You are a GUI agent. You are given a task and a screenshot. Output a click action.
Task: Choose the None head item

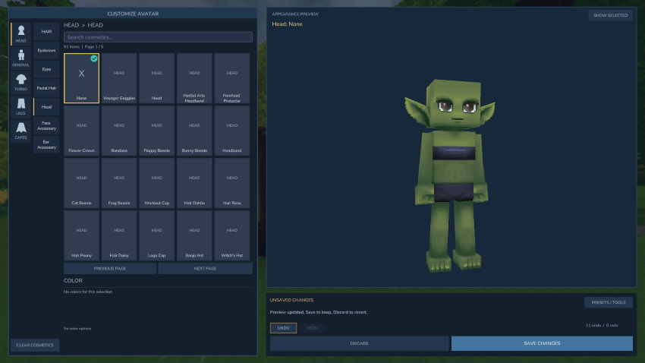pyautogui.click(x=81, y=78)
